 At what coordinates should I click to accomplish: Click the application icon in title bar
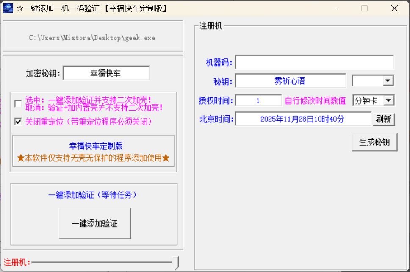coord(8,8)
